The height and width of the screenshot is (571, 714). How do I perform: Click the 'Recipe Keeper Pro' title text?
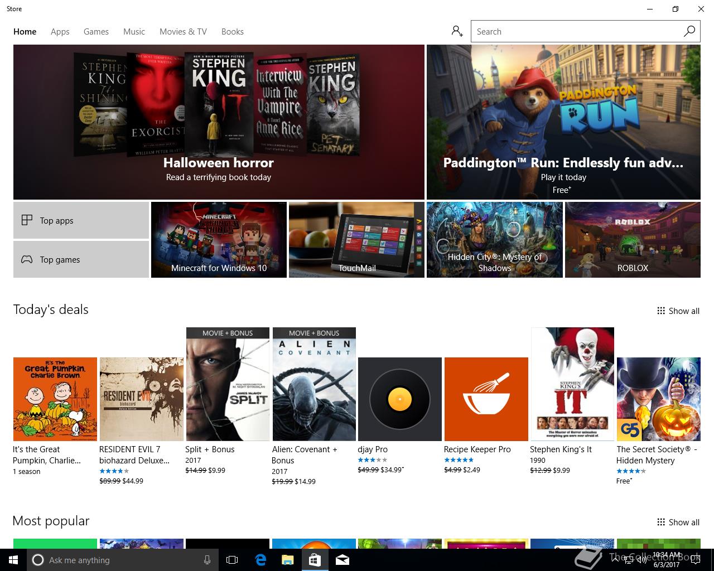(477, 449)
